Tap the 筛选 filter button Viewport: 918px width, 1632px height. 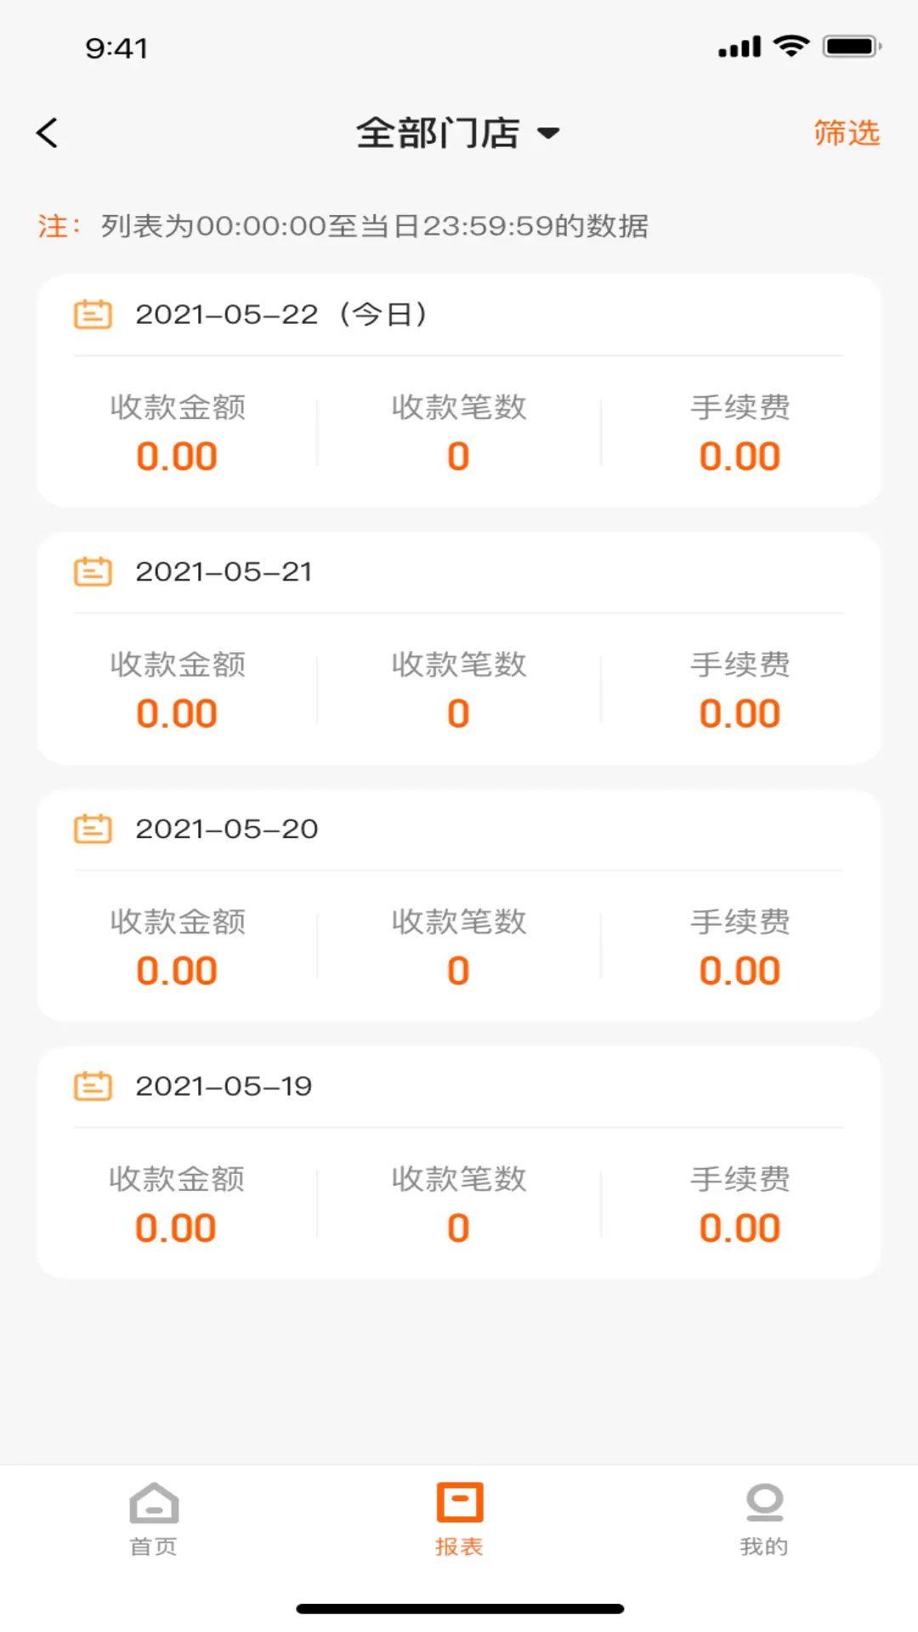click(846, 133)
